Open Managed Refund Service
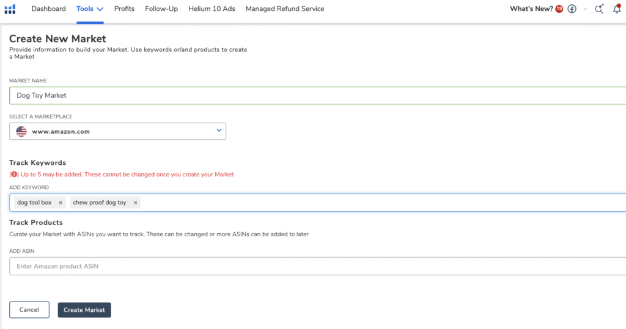 click(285, 9)
